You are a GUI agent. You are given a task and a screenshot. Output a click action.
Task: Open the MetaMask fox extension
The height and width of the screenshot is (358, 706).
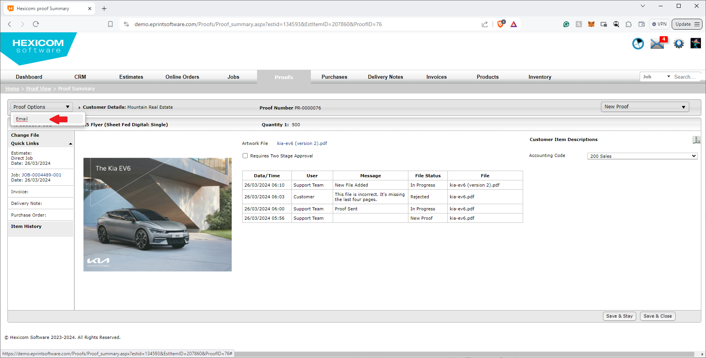[x=591, y=24]
